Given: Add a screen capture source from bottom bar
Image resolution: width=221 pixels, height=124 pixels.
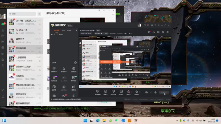Looking at the screenshot, I should 98,93.
